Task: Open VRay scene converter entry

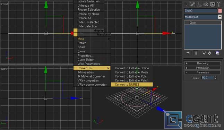Action: point(92,85)
